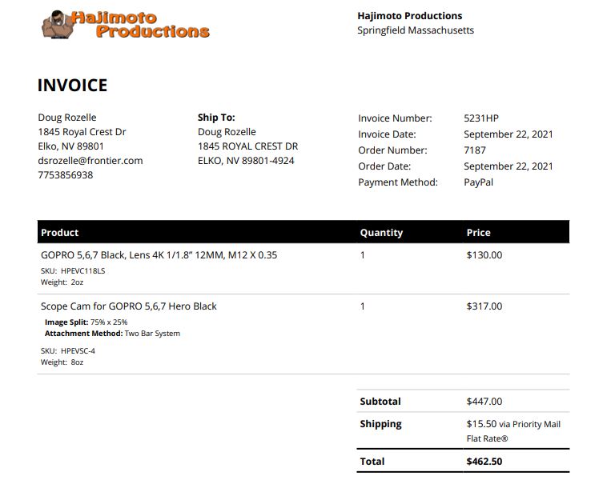The width and height of the screenshot is (615, 480).
Task: Click the total amount $462.50
Action: 484,461
